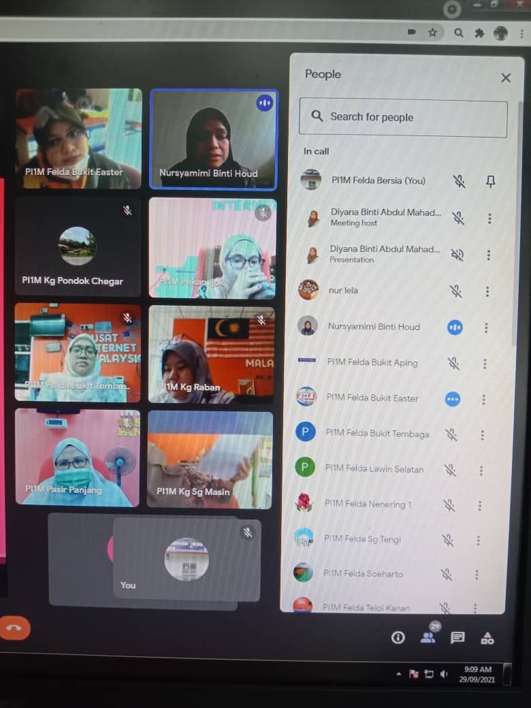Mute PI1M Felda Bukit Aping's microphone
The image size is (531, 708).
(453, 363)
